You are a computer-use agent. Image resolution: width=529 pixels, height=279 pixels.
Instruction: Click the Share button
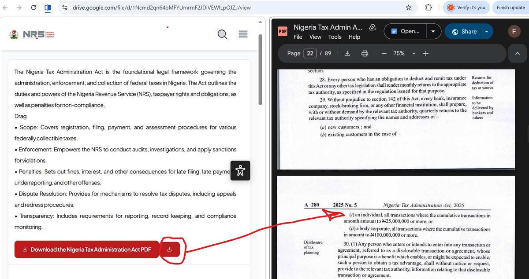click(x=462, y=31)
